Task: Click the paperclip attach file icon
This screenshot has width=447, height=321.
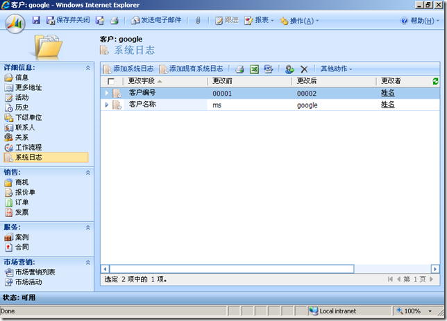Action: [198, 20]
